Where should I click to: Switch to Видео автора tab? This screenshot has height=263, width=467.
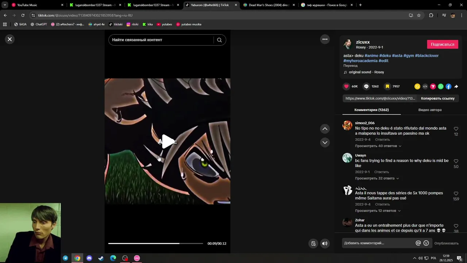(x=430, y=110)
